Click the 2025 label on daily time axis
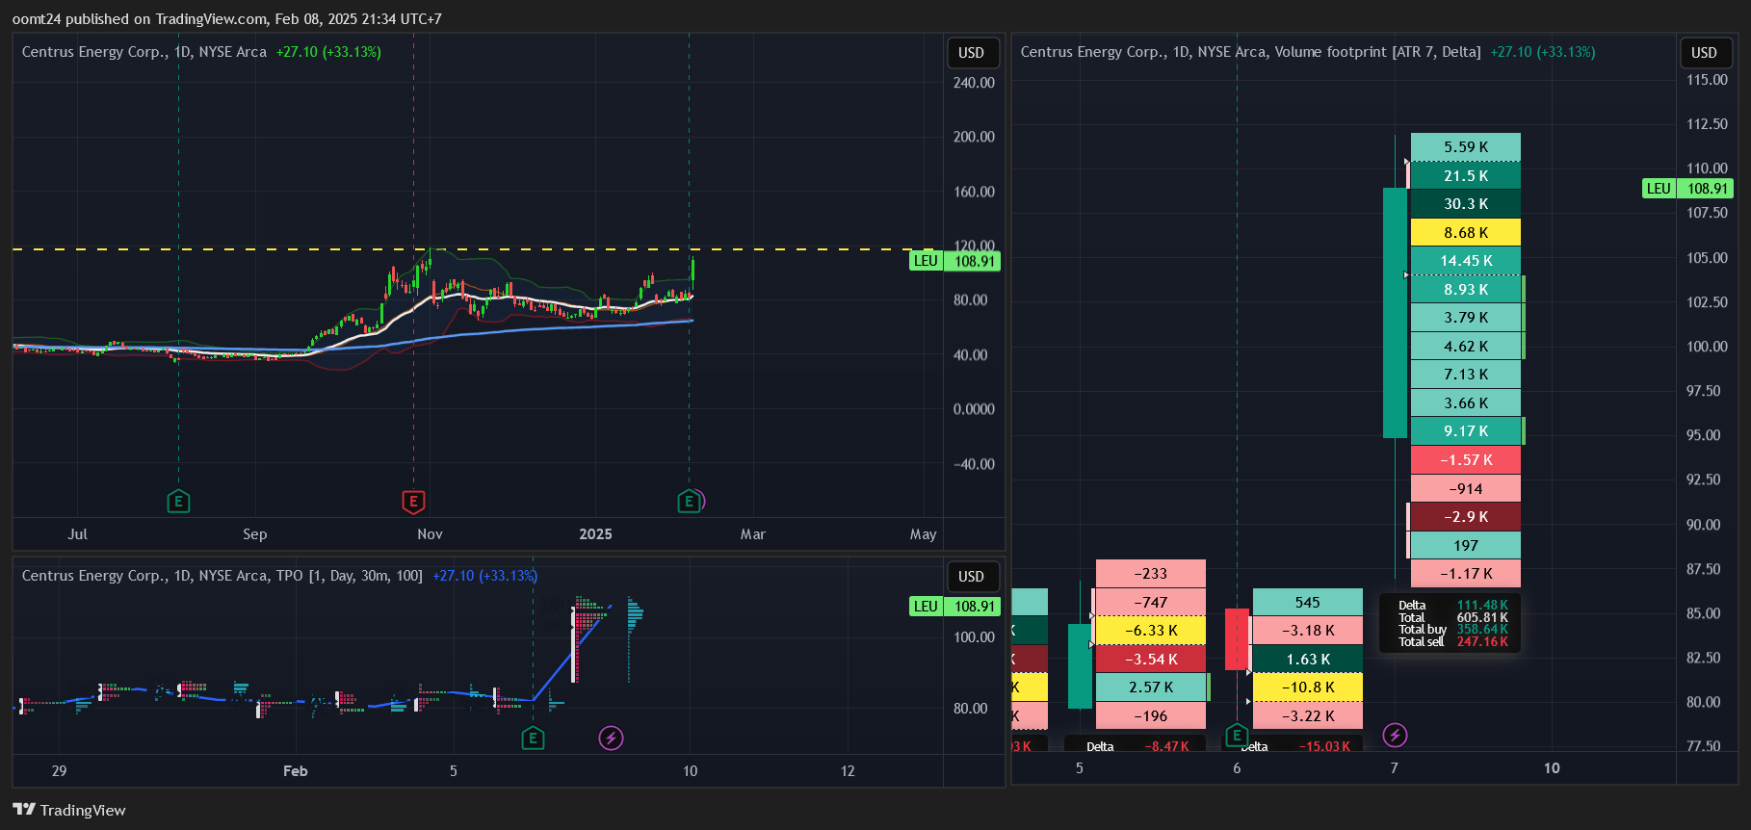This screenshot has height=830, width=1751. click(595, 534)
